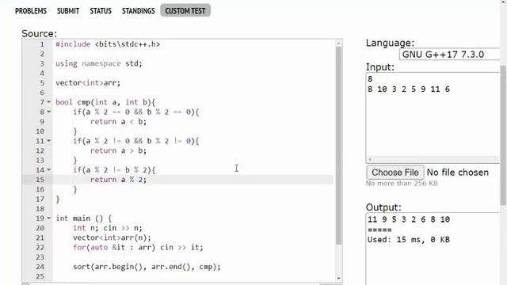Switch to the SUBMIT tab
The height and width of the screenshot is (285, 507).
tap(68, 11)
